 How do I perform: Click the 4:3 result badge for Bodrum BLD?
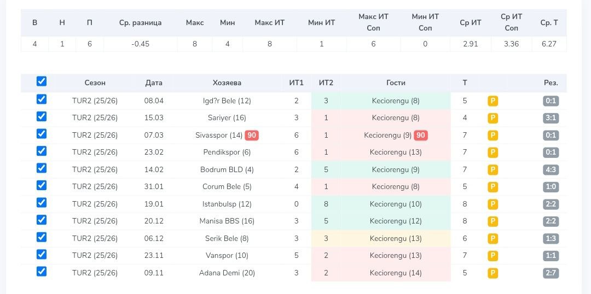pyautogui.click(x=551, y=170)
